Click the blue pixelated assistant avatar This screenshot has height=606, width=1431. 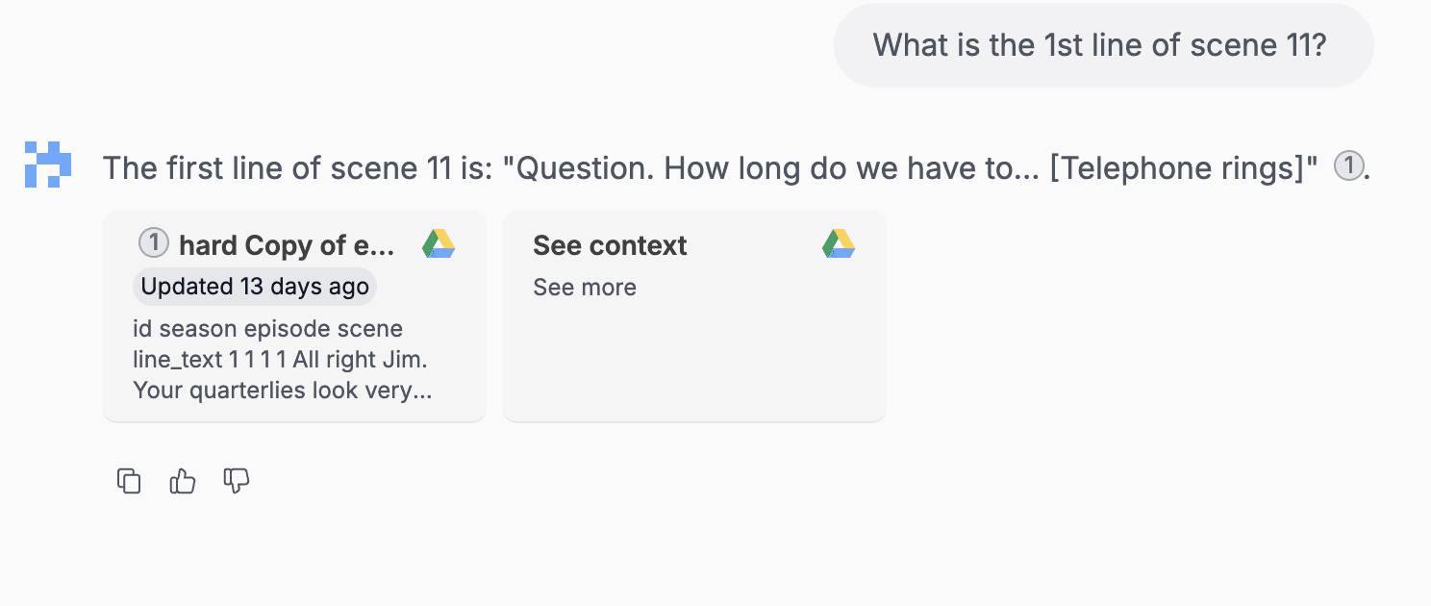point(48,164)
